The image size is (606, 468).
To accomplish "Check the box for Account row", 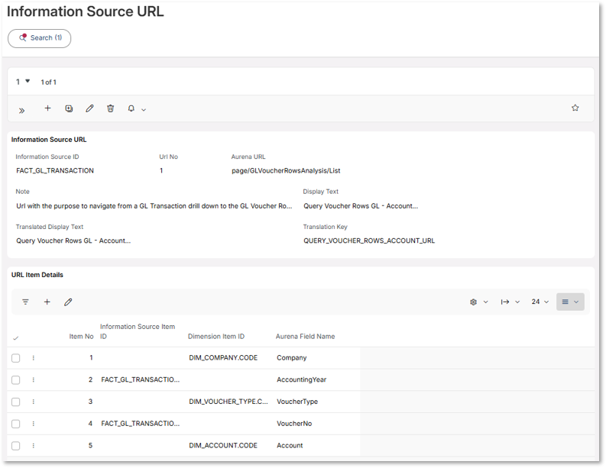I will 15,446.
